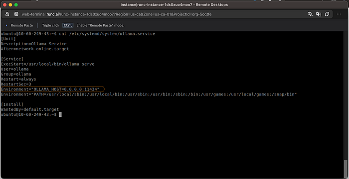Click the blue dot beside Remote Paste
349x179 pixels.
tap(6, 25)
